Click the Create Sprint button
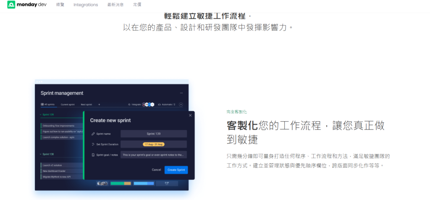The image size is (430, 200). 176,170
